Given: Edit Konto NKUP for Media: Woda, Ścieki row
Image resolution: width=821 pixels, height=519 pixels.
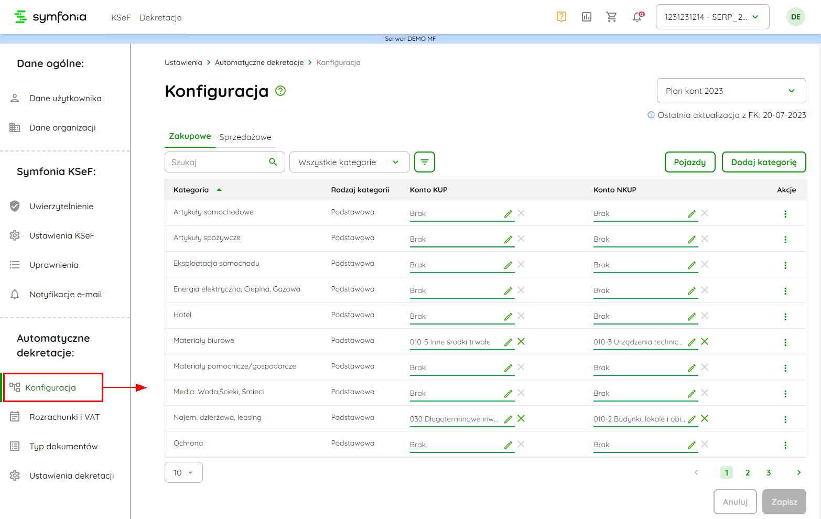Looking at the screenshot, I should (x=692, y=393).
